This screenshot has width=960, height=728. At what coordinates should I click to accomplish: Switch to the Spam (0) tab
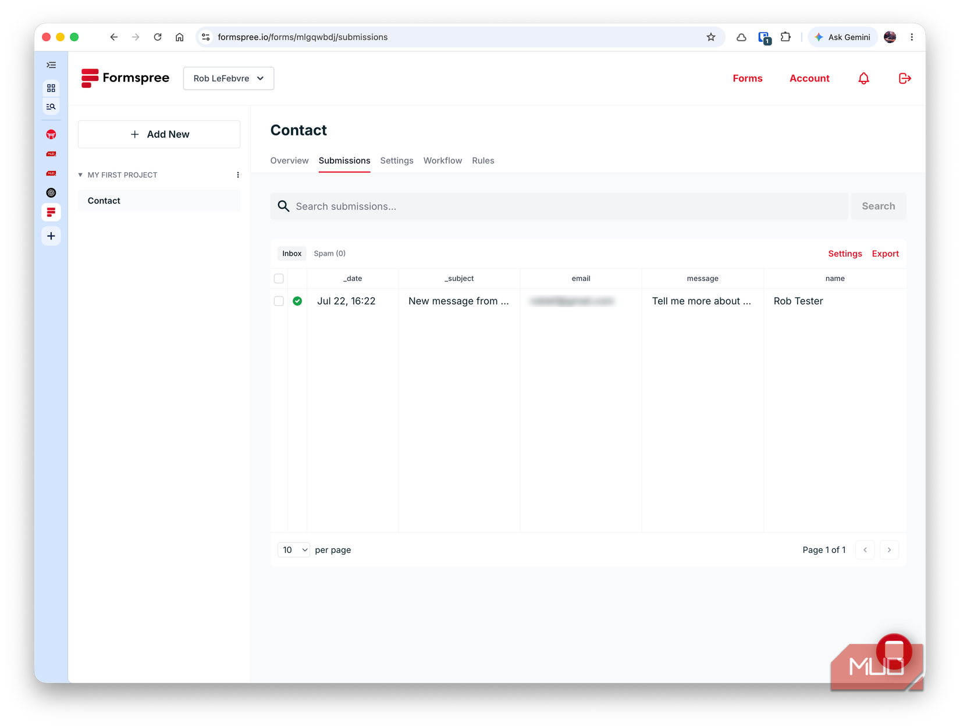pyautogui.click(x=330, y=254)
